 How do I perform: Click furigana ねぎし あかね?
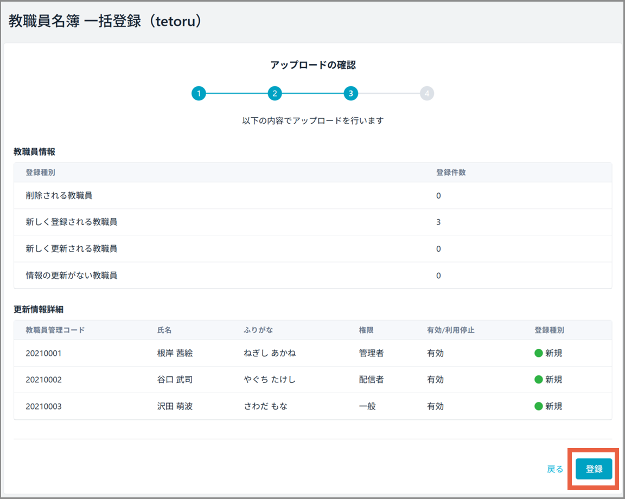point(270,353)
